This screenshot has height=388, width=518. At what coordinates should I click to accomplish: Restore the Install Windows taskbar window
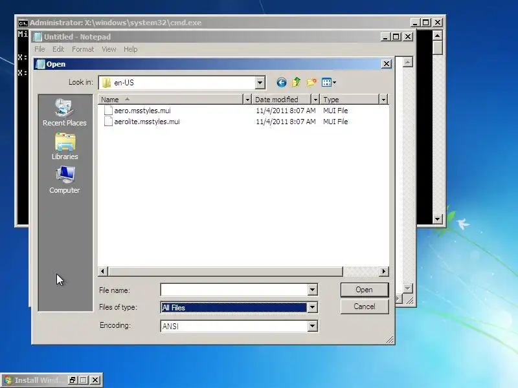[x=73, y=380]
